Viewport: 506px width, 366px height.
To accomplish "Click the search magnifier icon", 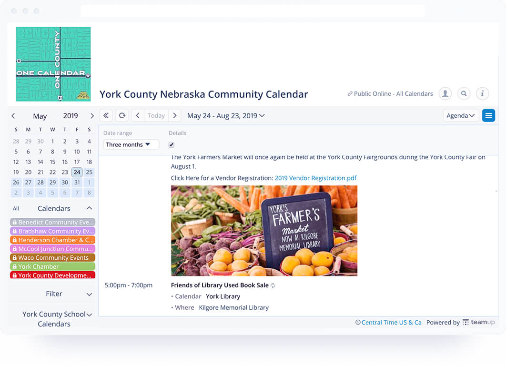I will click(x=464, y=93).
